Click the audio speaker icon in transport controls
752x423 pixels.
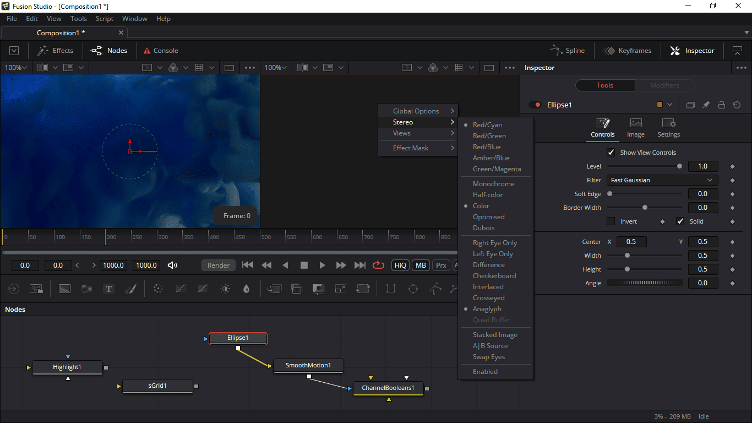pos(172,265)
